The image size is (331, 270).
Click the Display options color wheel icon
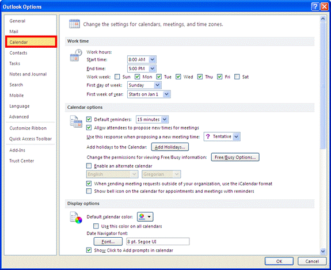76,218
